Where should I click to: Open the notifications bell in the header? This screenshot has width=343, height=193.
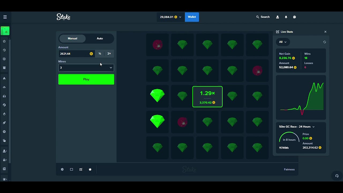click(x=286, y=17)
